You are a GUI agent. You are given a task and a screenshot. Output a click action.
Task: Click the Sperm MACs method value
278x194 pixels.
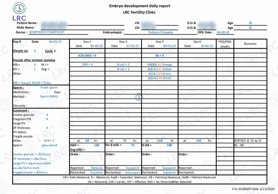pyautogui.click(x=49, y=96)
